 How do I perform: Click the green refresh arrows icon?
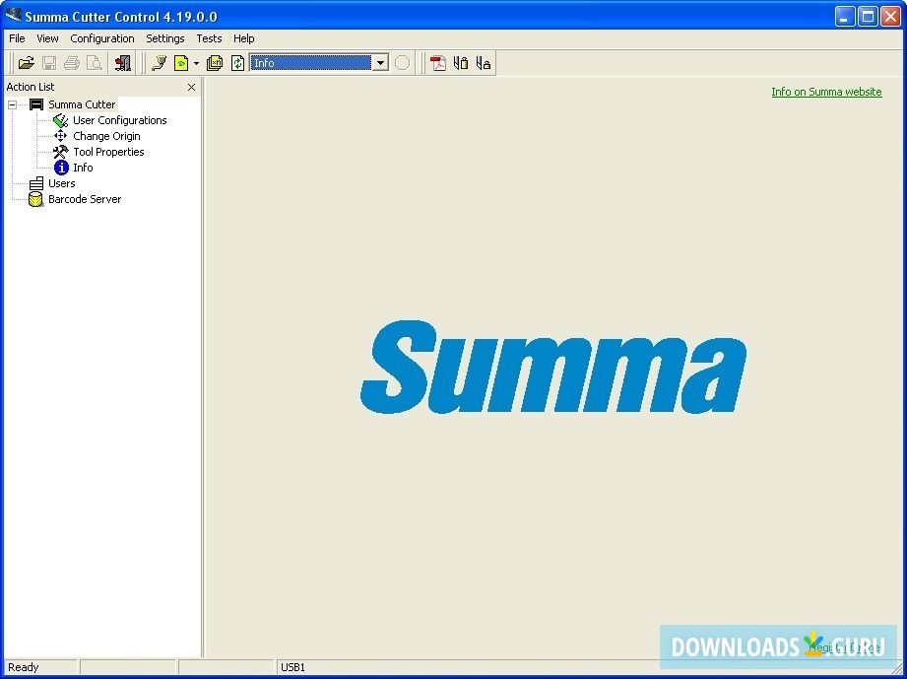[x=237, y=63]
